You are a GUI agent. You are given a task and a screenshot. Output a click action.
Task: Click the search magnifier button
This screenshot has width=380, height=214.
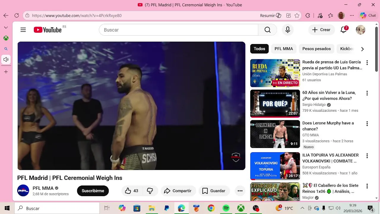click(x=267, y=30)
